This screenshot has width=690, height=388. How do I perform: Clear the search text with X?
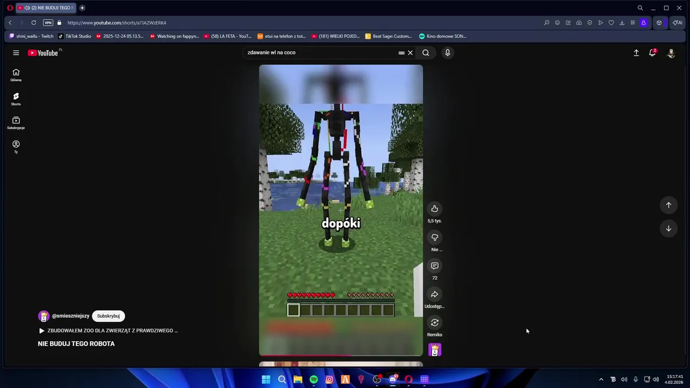[x=410, y=53]
